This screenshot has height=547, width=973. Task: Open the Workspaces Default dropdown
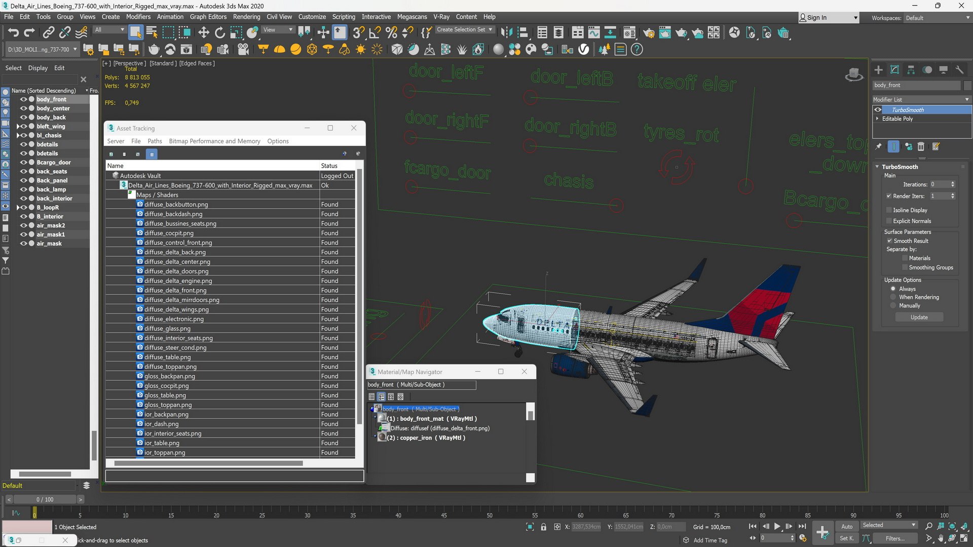coord(937,18)
